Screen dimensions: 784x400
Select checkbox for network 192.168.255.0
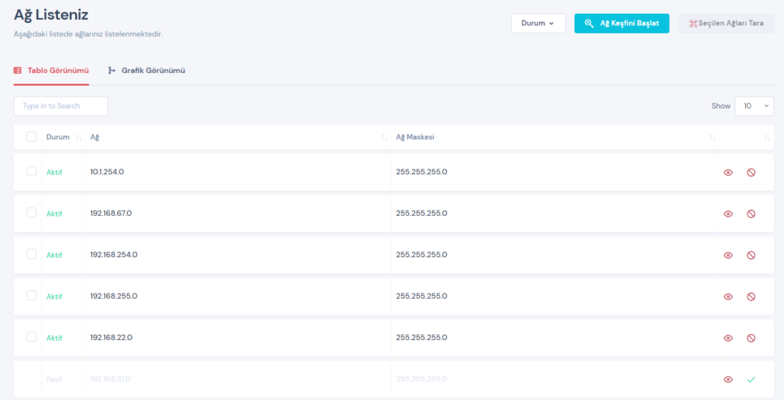coord(31,296)
